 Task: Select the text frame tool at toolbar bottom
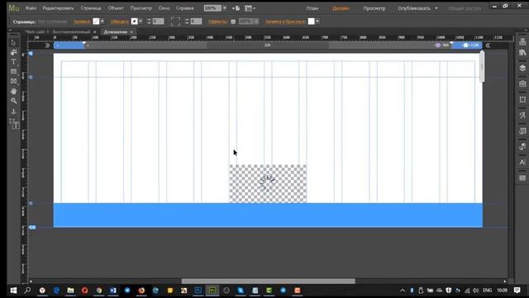(15, 124)
